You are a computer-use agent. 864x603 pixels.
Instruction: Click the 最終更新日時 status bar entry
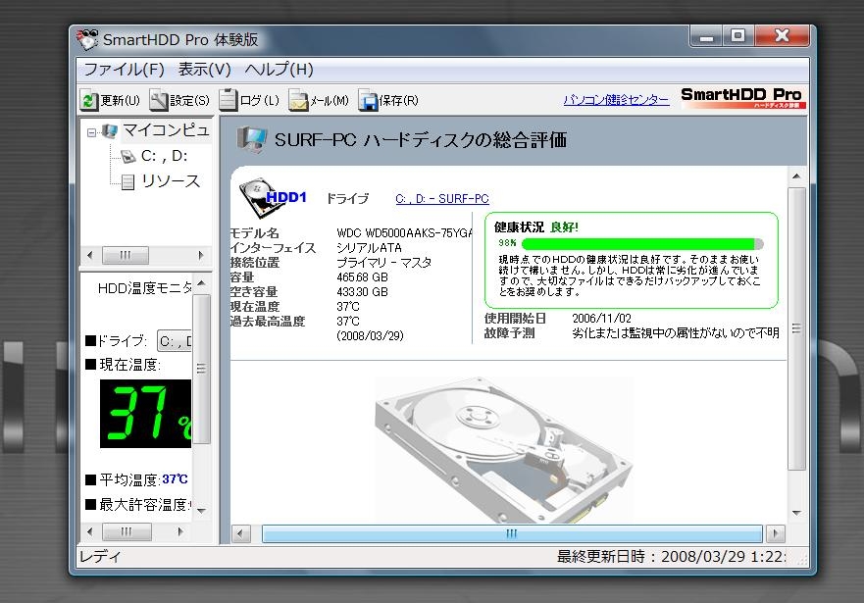click(671, 557)
